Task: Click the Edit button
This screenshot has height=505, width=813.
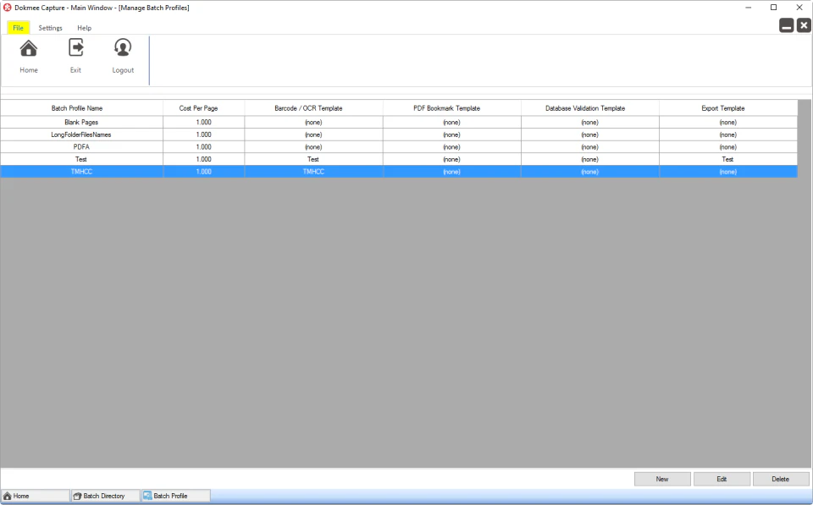Action: 722,478
